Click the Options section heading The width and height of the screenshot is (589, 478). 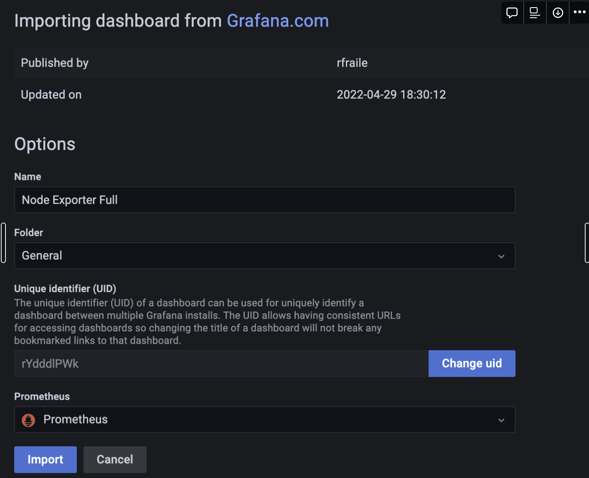45,144
